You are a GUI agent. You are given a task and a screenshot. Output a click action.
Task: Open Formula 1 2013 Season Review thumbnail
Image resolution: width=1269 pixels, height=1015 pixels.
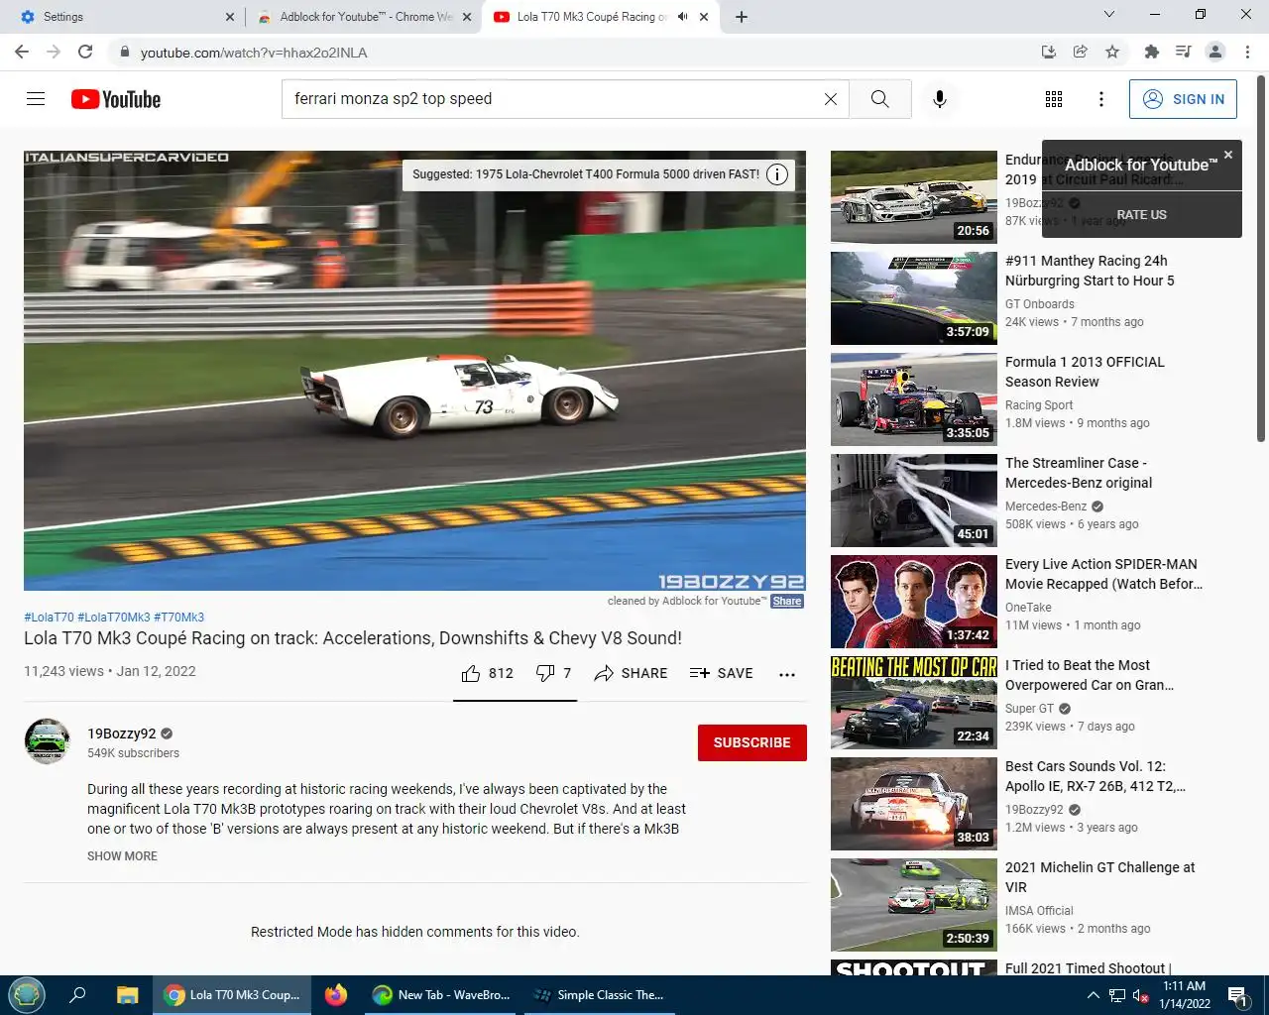click(x=914, y=399)
